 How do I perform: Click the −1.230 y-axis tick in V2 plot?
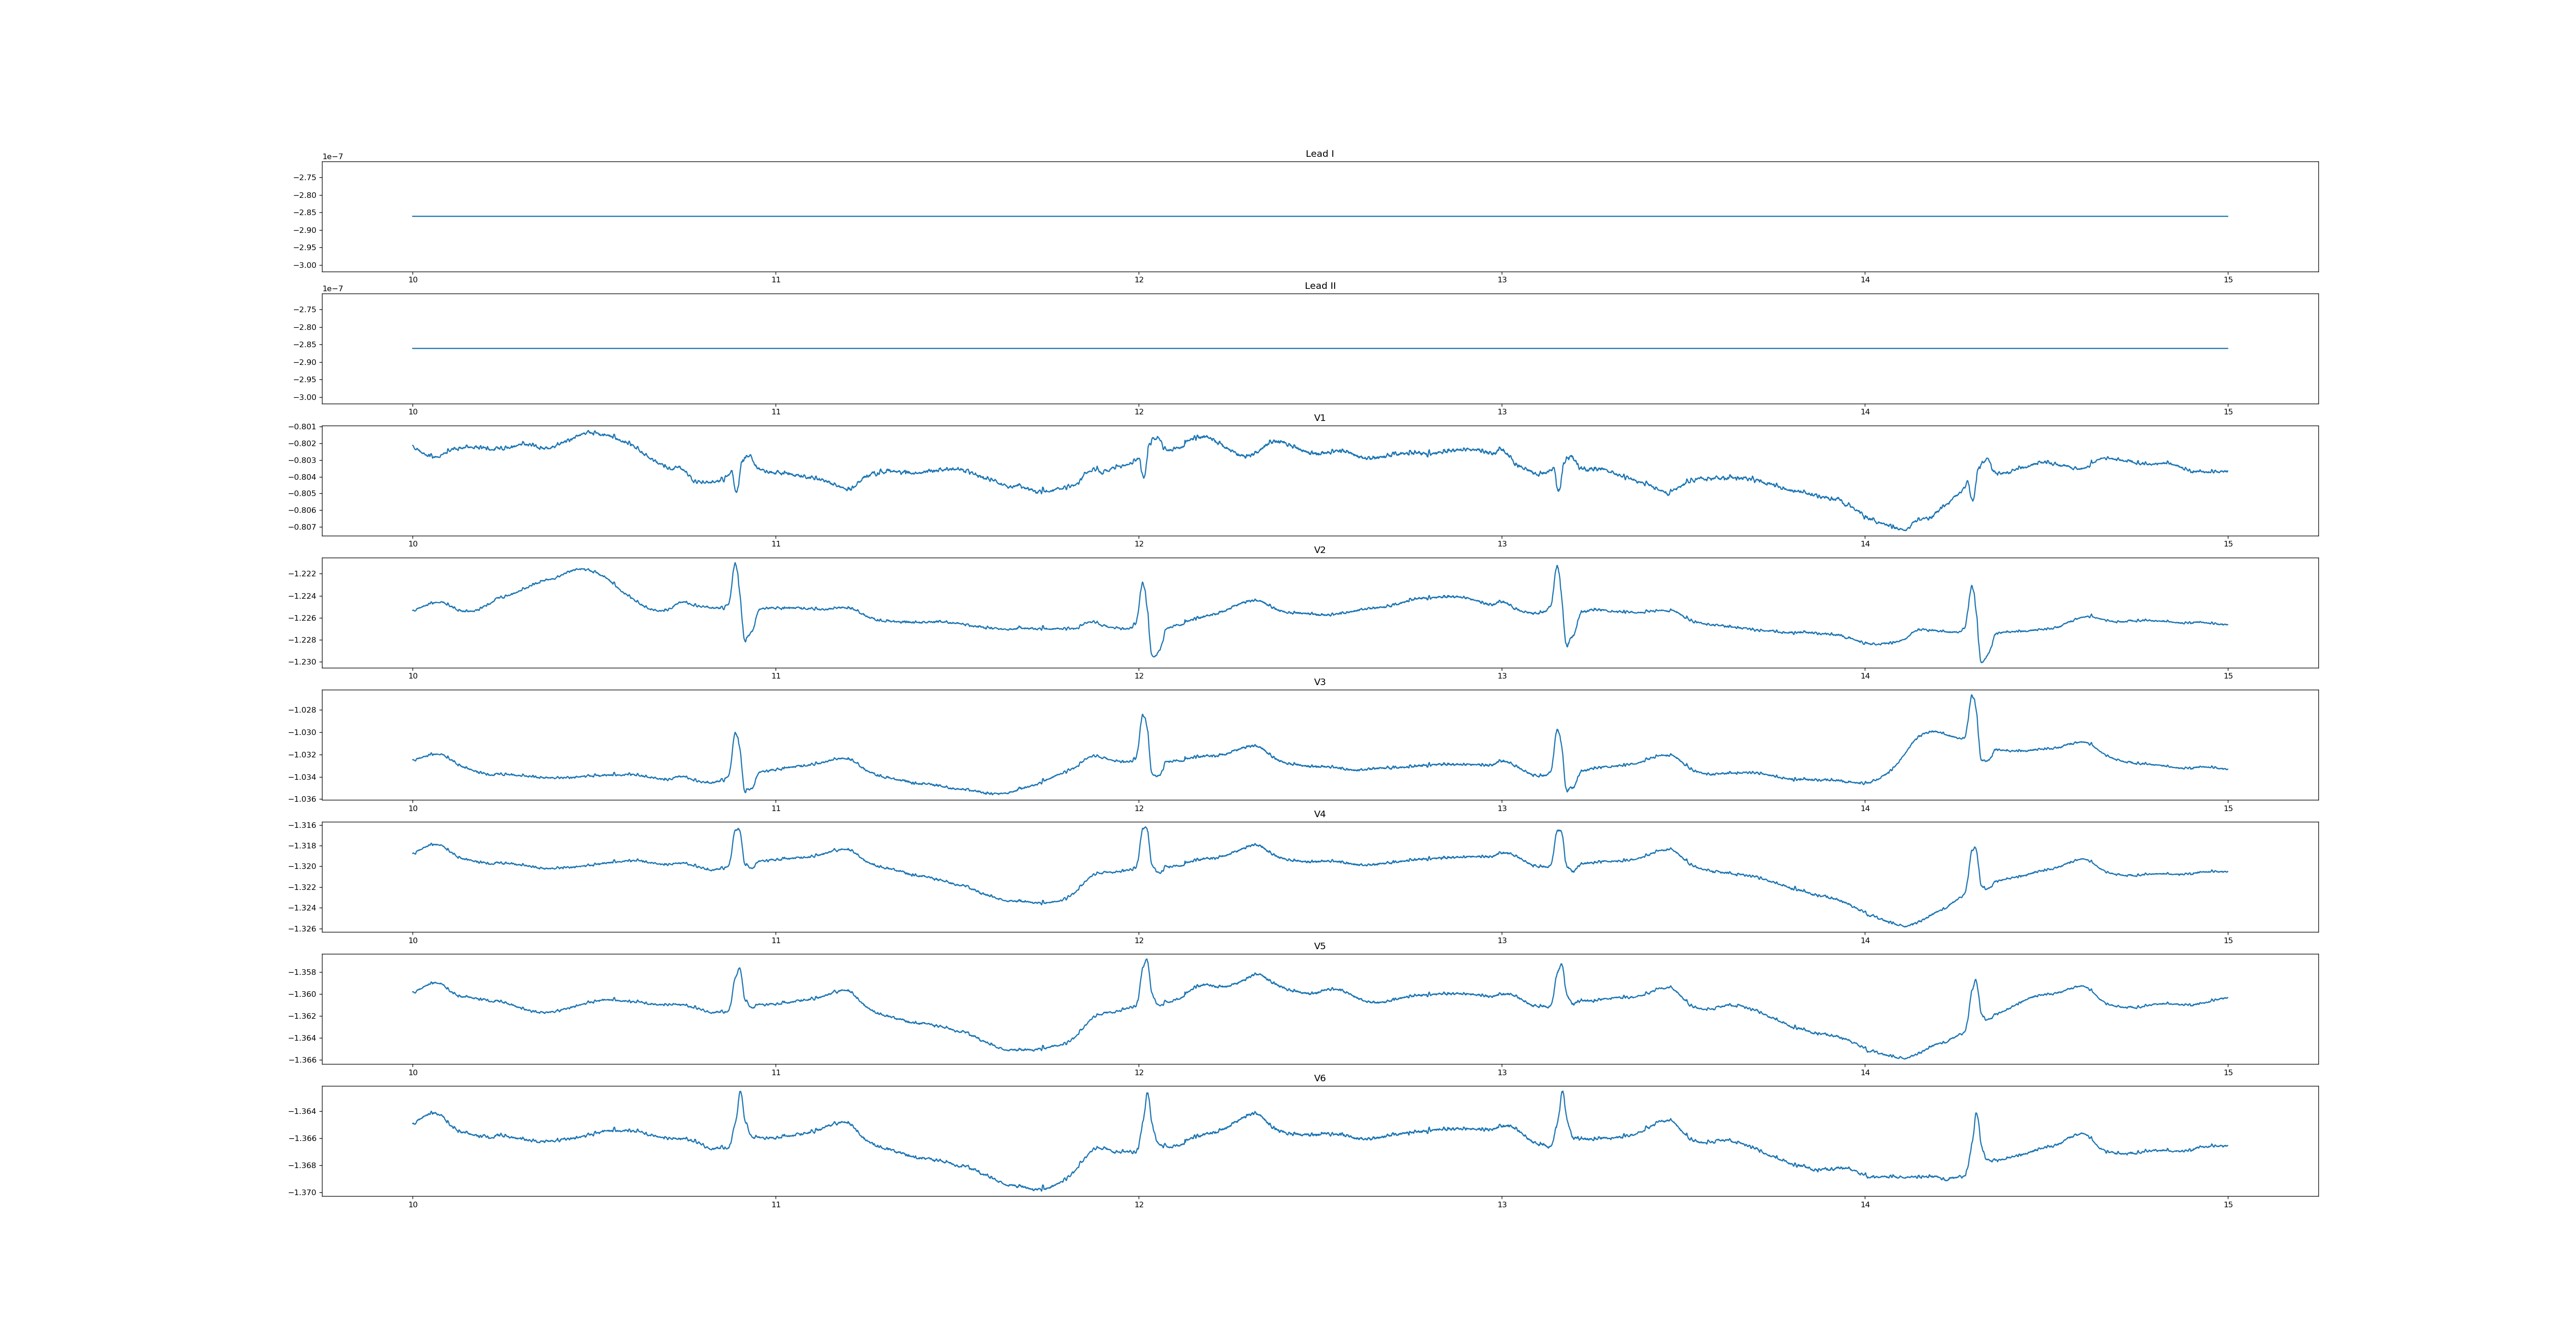tap(303, 662)
